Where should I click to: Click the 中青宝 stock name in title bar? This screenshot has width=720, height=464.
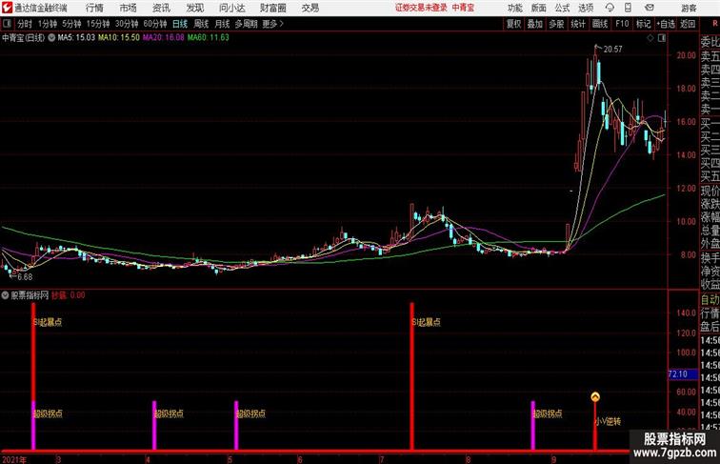click(463, 8)
